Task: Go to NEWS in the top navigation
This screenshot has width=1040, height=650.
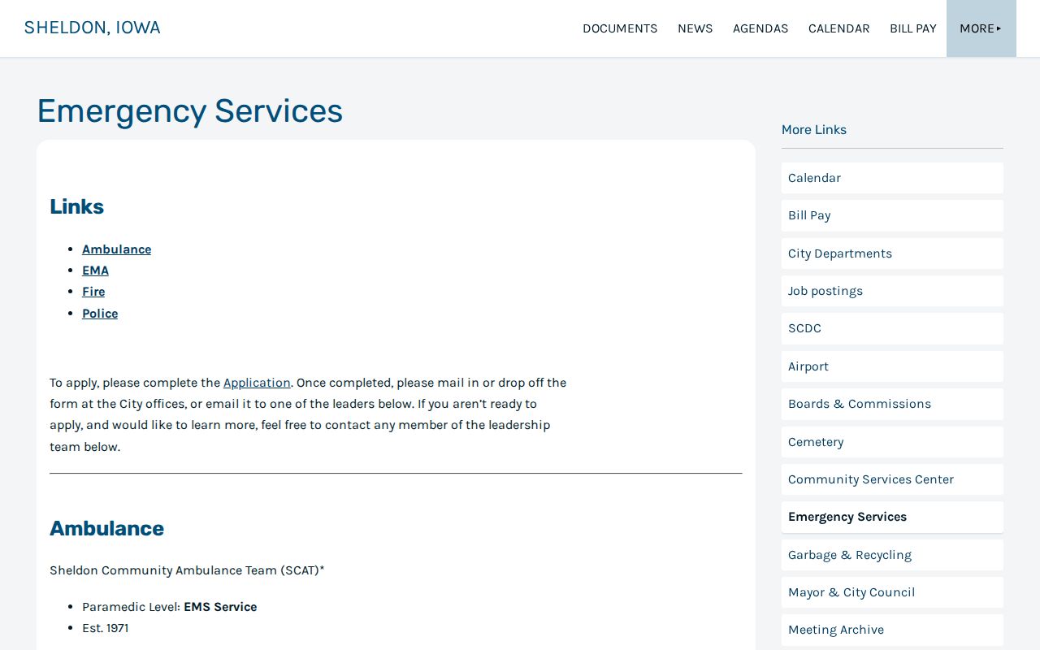Action: 695,28
